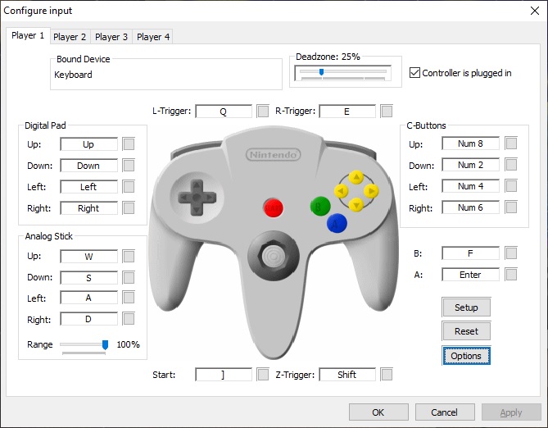This screenshot has height=428, width=548.
Task: Click the Analog Stick Range slider handle
Action: coord(105,344)
